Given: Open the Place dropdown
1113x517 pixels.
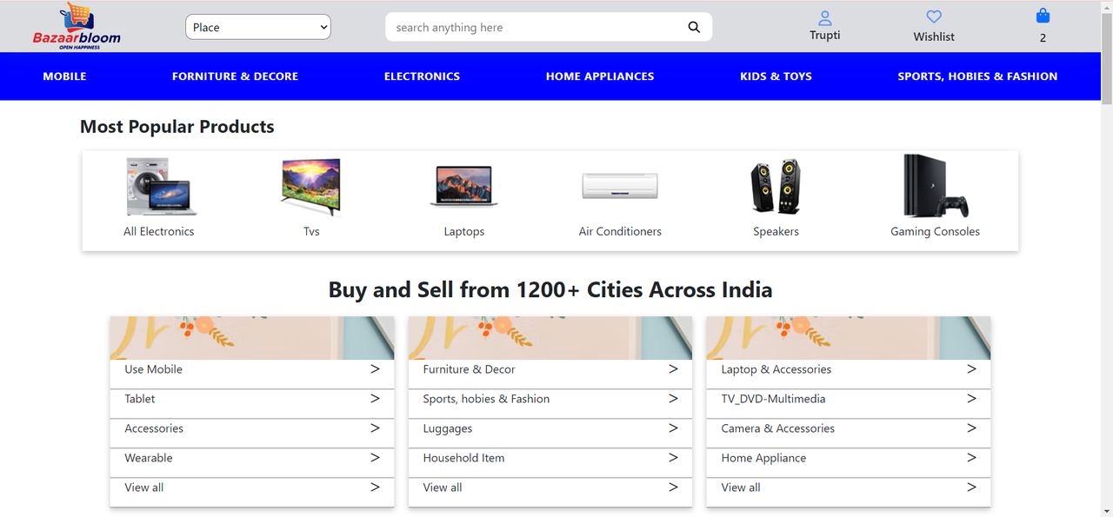Looking at the screenshot, I should (258, 27).
